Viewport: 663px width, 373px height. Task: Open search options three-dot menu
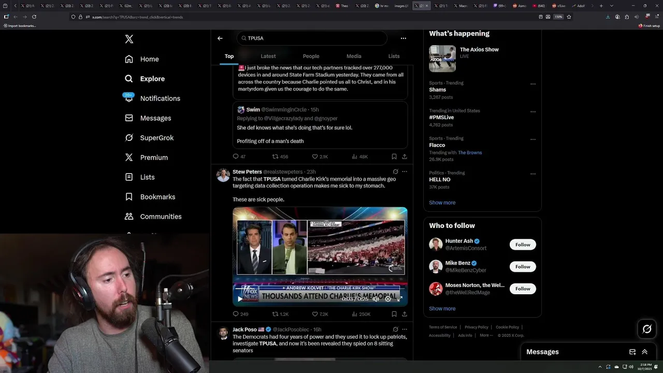(x=403, y=38)
